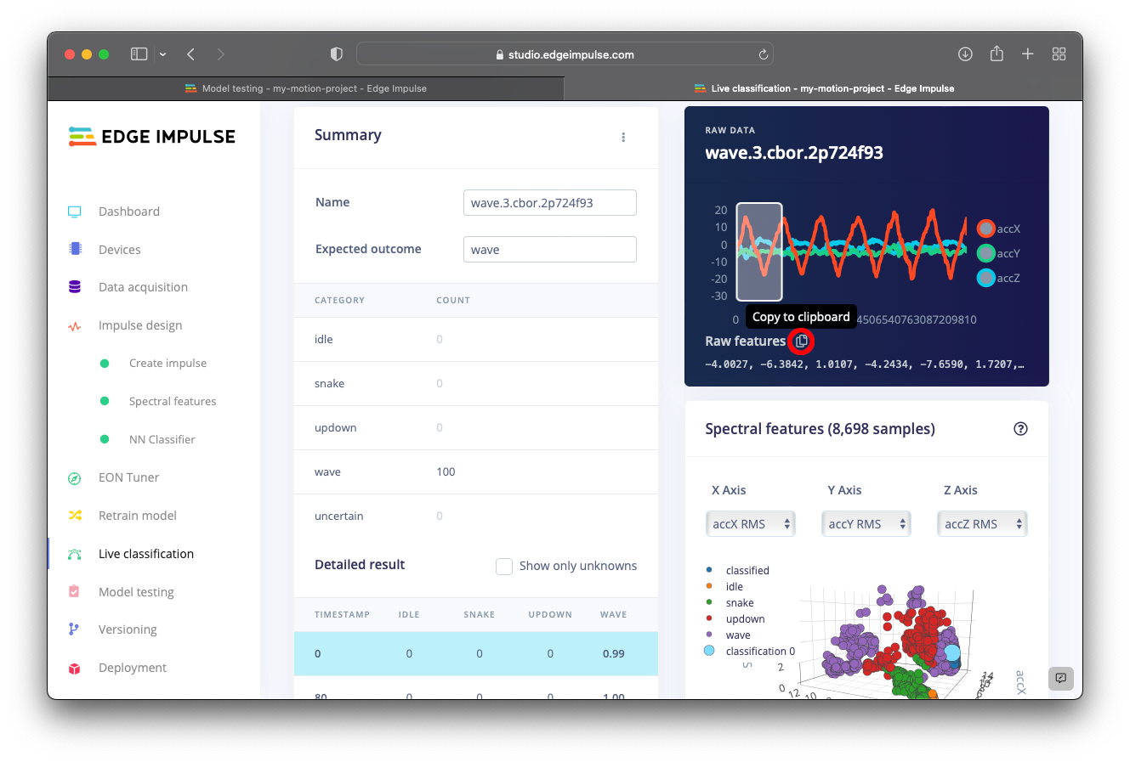Switch to the Model testing browser tab
Image resolution: width=1130 pixels, height=762 pixels.
point(306,88)
